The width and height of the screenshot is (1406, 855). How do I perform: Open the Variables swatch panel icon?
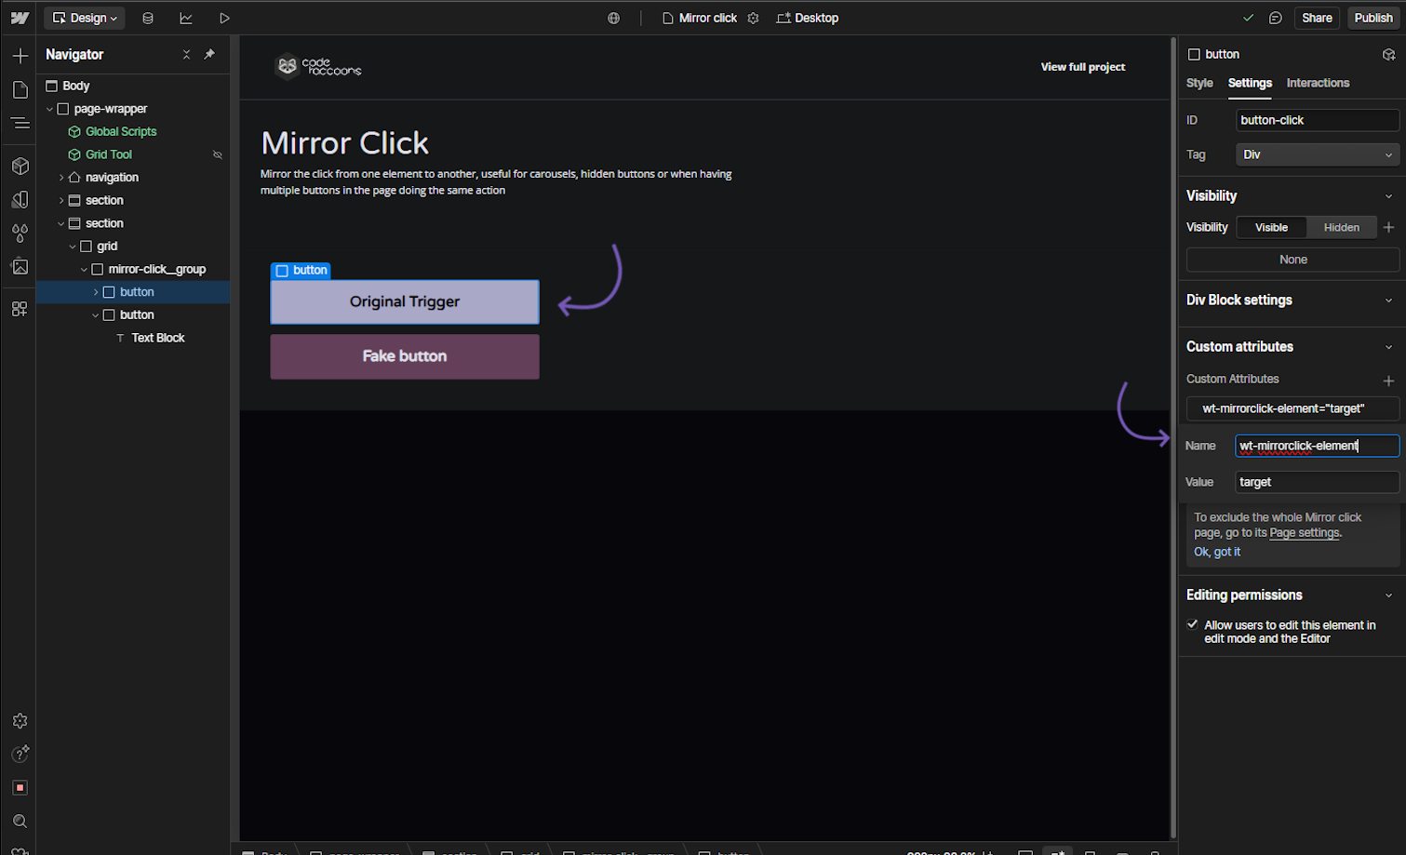pyautogui.click(x=20, y=200)
